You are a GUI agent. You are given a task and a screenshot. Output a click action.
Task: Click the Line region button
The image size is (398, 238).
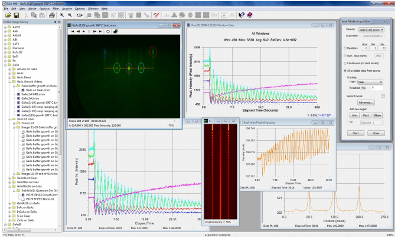coord(354,115)
